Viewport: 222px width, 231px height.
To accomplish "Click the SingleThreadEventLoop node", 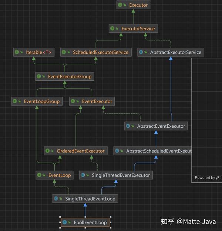I will (85, 198).
